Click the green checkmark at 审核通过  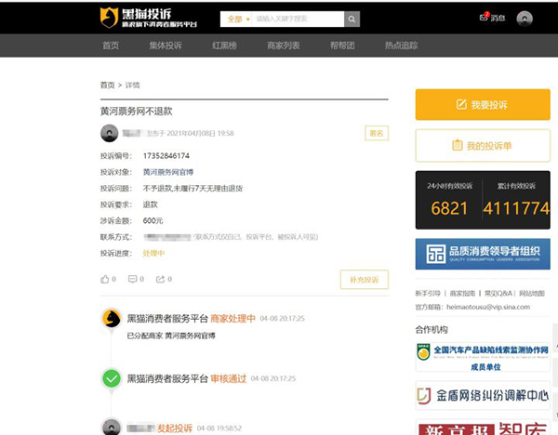tap(112, 378)
